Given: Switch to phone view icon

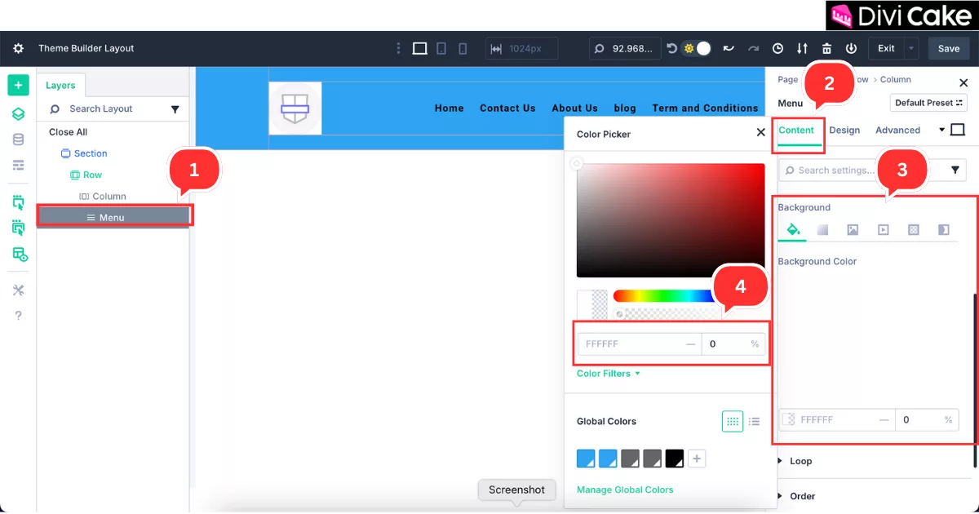Looking at the screenshot, I should click(x=463, y=48).
